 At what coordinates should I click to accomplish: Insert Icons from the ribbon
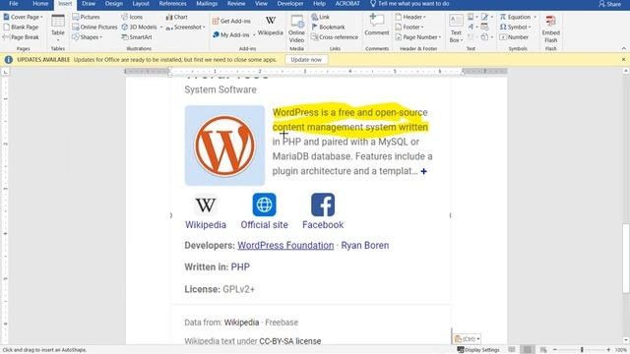[x=132, y=17]
